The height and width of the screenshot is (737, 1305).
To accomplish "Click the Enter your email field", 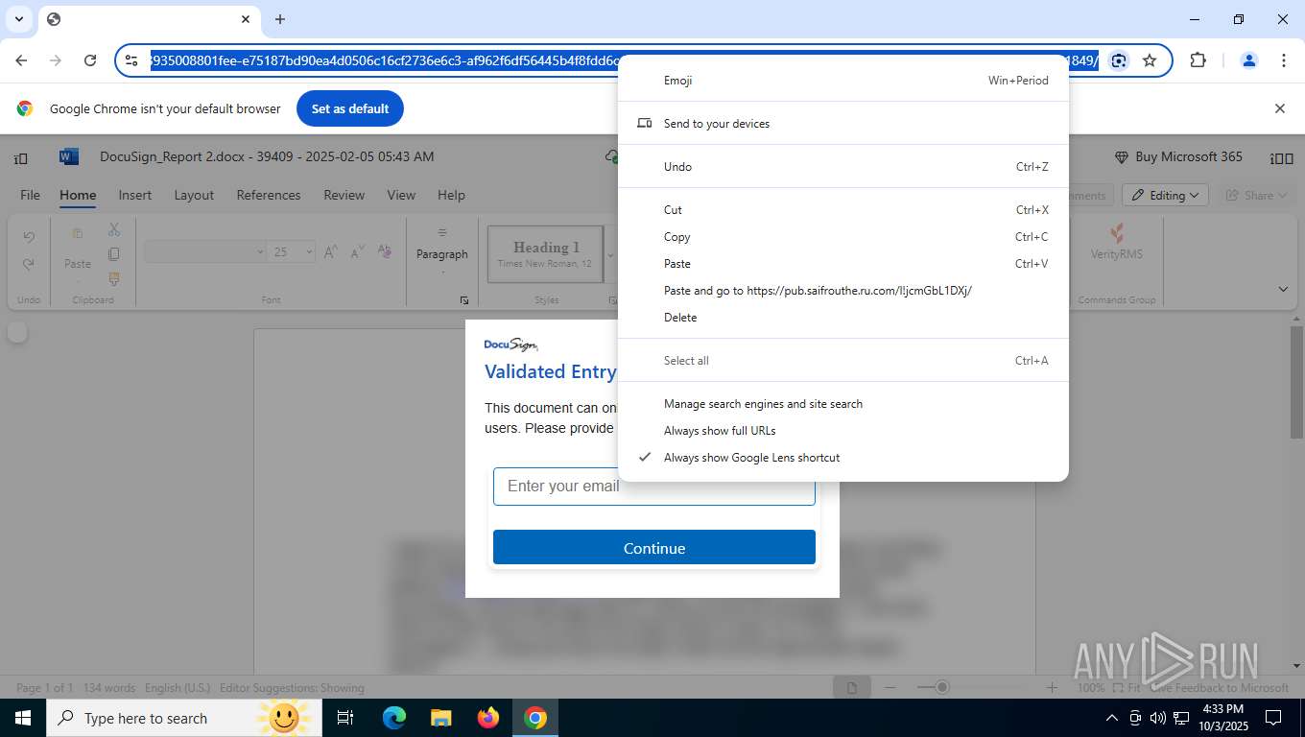I will (654, 487).
